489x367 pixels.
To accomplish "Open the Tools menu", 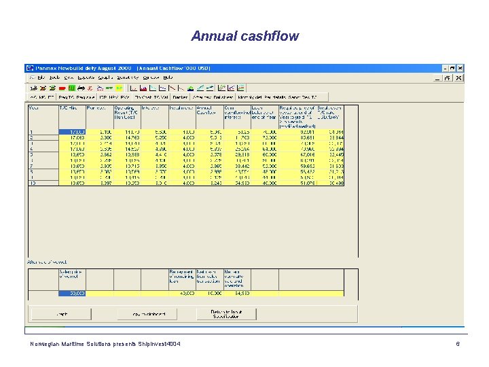I will coord(54,77).
